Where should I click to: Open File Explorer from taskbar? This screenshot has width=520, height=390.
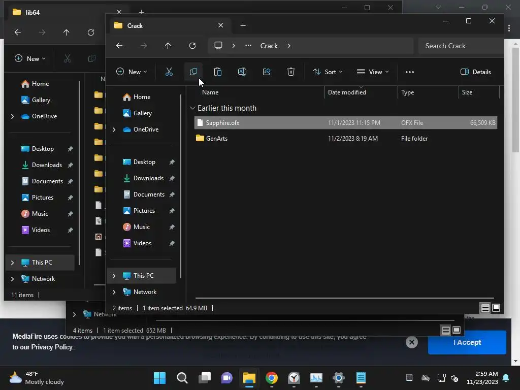click(x=249, y=378)
